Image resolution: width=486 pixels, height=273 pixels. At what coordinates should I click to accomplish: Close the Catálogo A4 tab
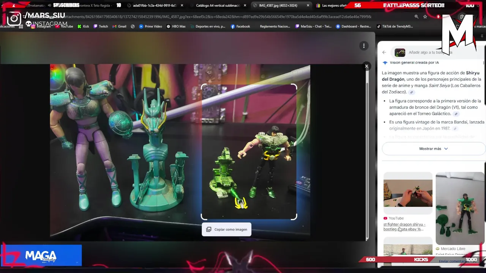pos(245,6)
